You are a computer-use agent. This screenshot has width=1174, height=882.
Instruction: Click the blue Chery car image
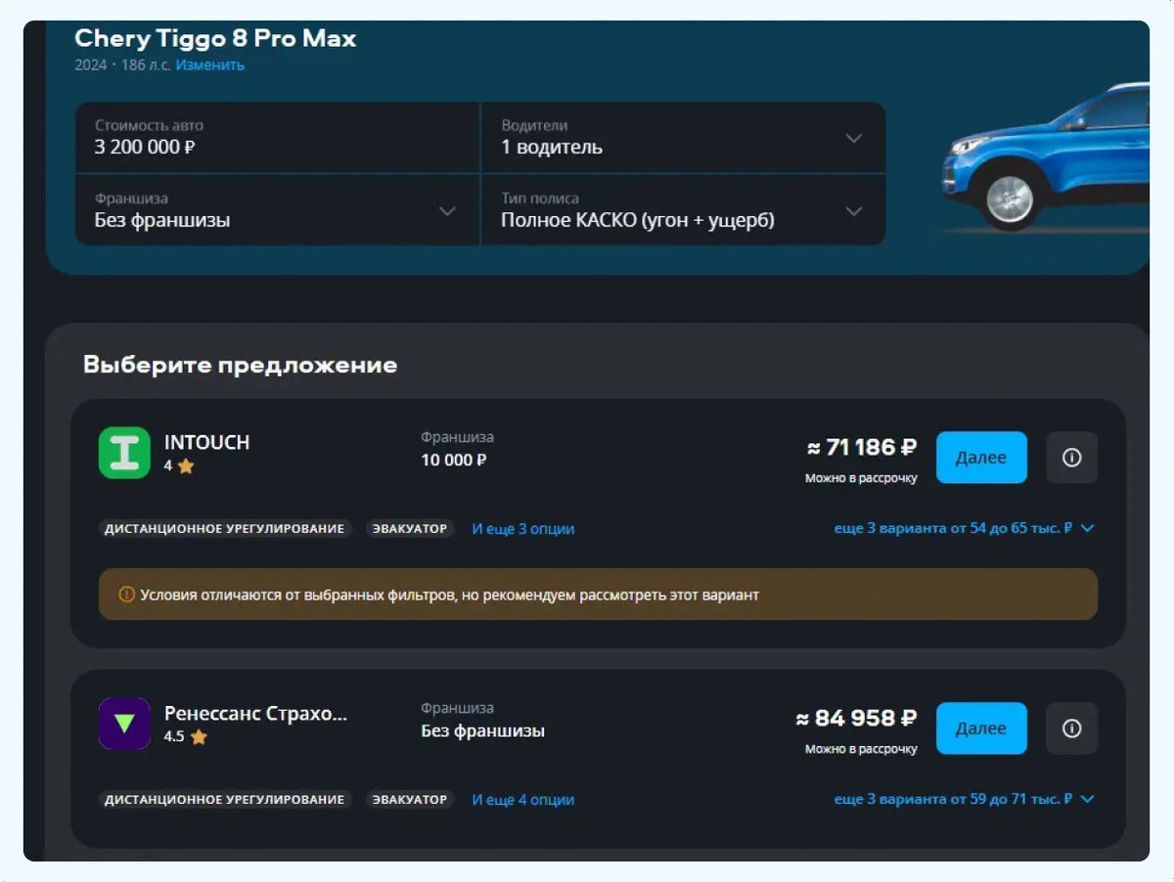[x=1045, y=158]
